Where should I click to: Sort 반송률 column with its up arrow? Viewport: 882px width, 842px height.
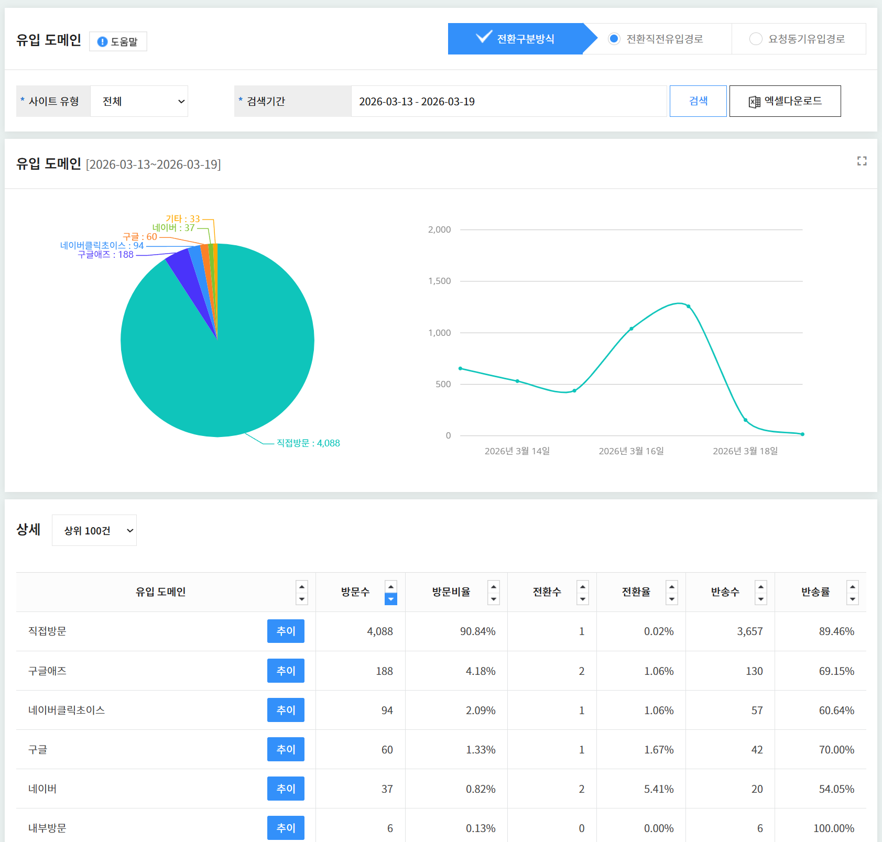click(853, 587)
